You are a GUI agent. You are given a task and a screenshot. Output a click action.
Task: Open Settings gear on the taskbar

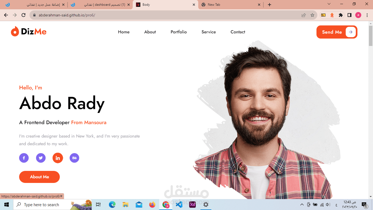[x=206, y=205]
